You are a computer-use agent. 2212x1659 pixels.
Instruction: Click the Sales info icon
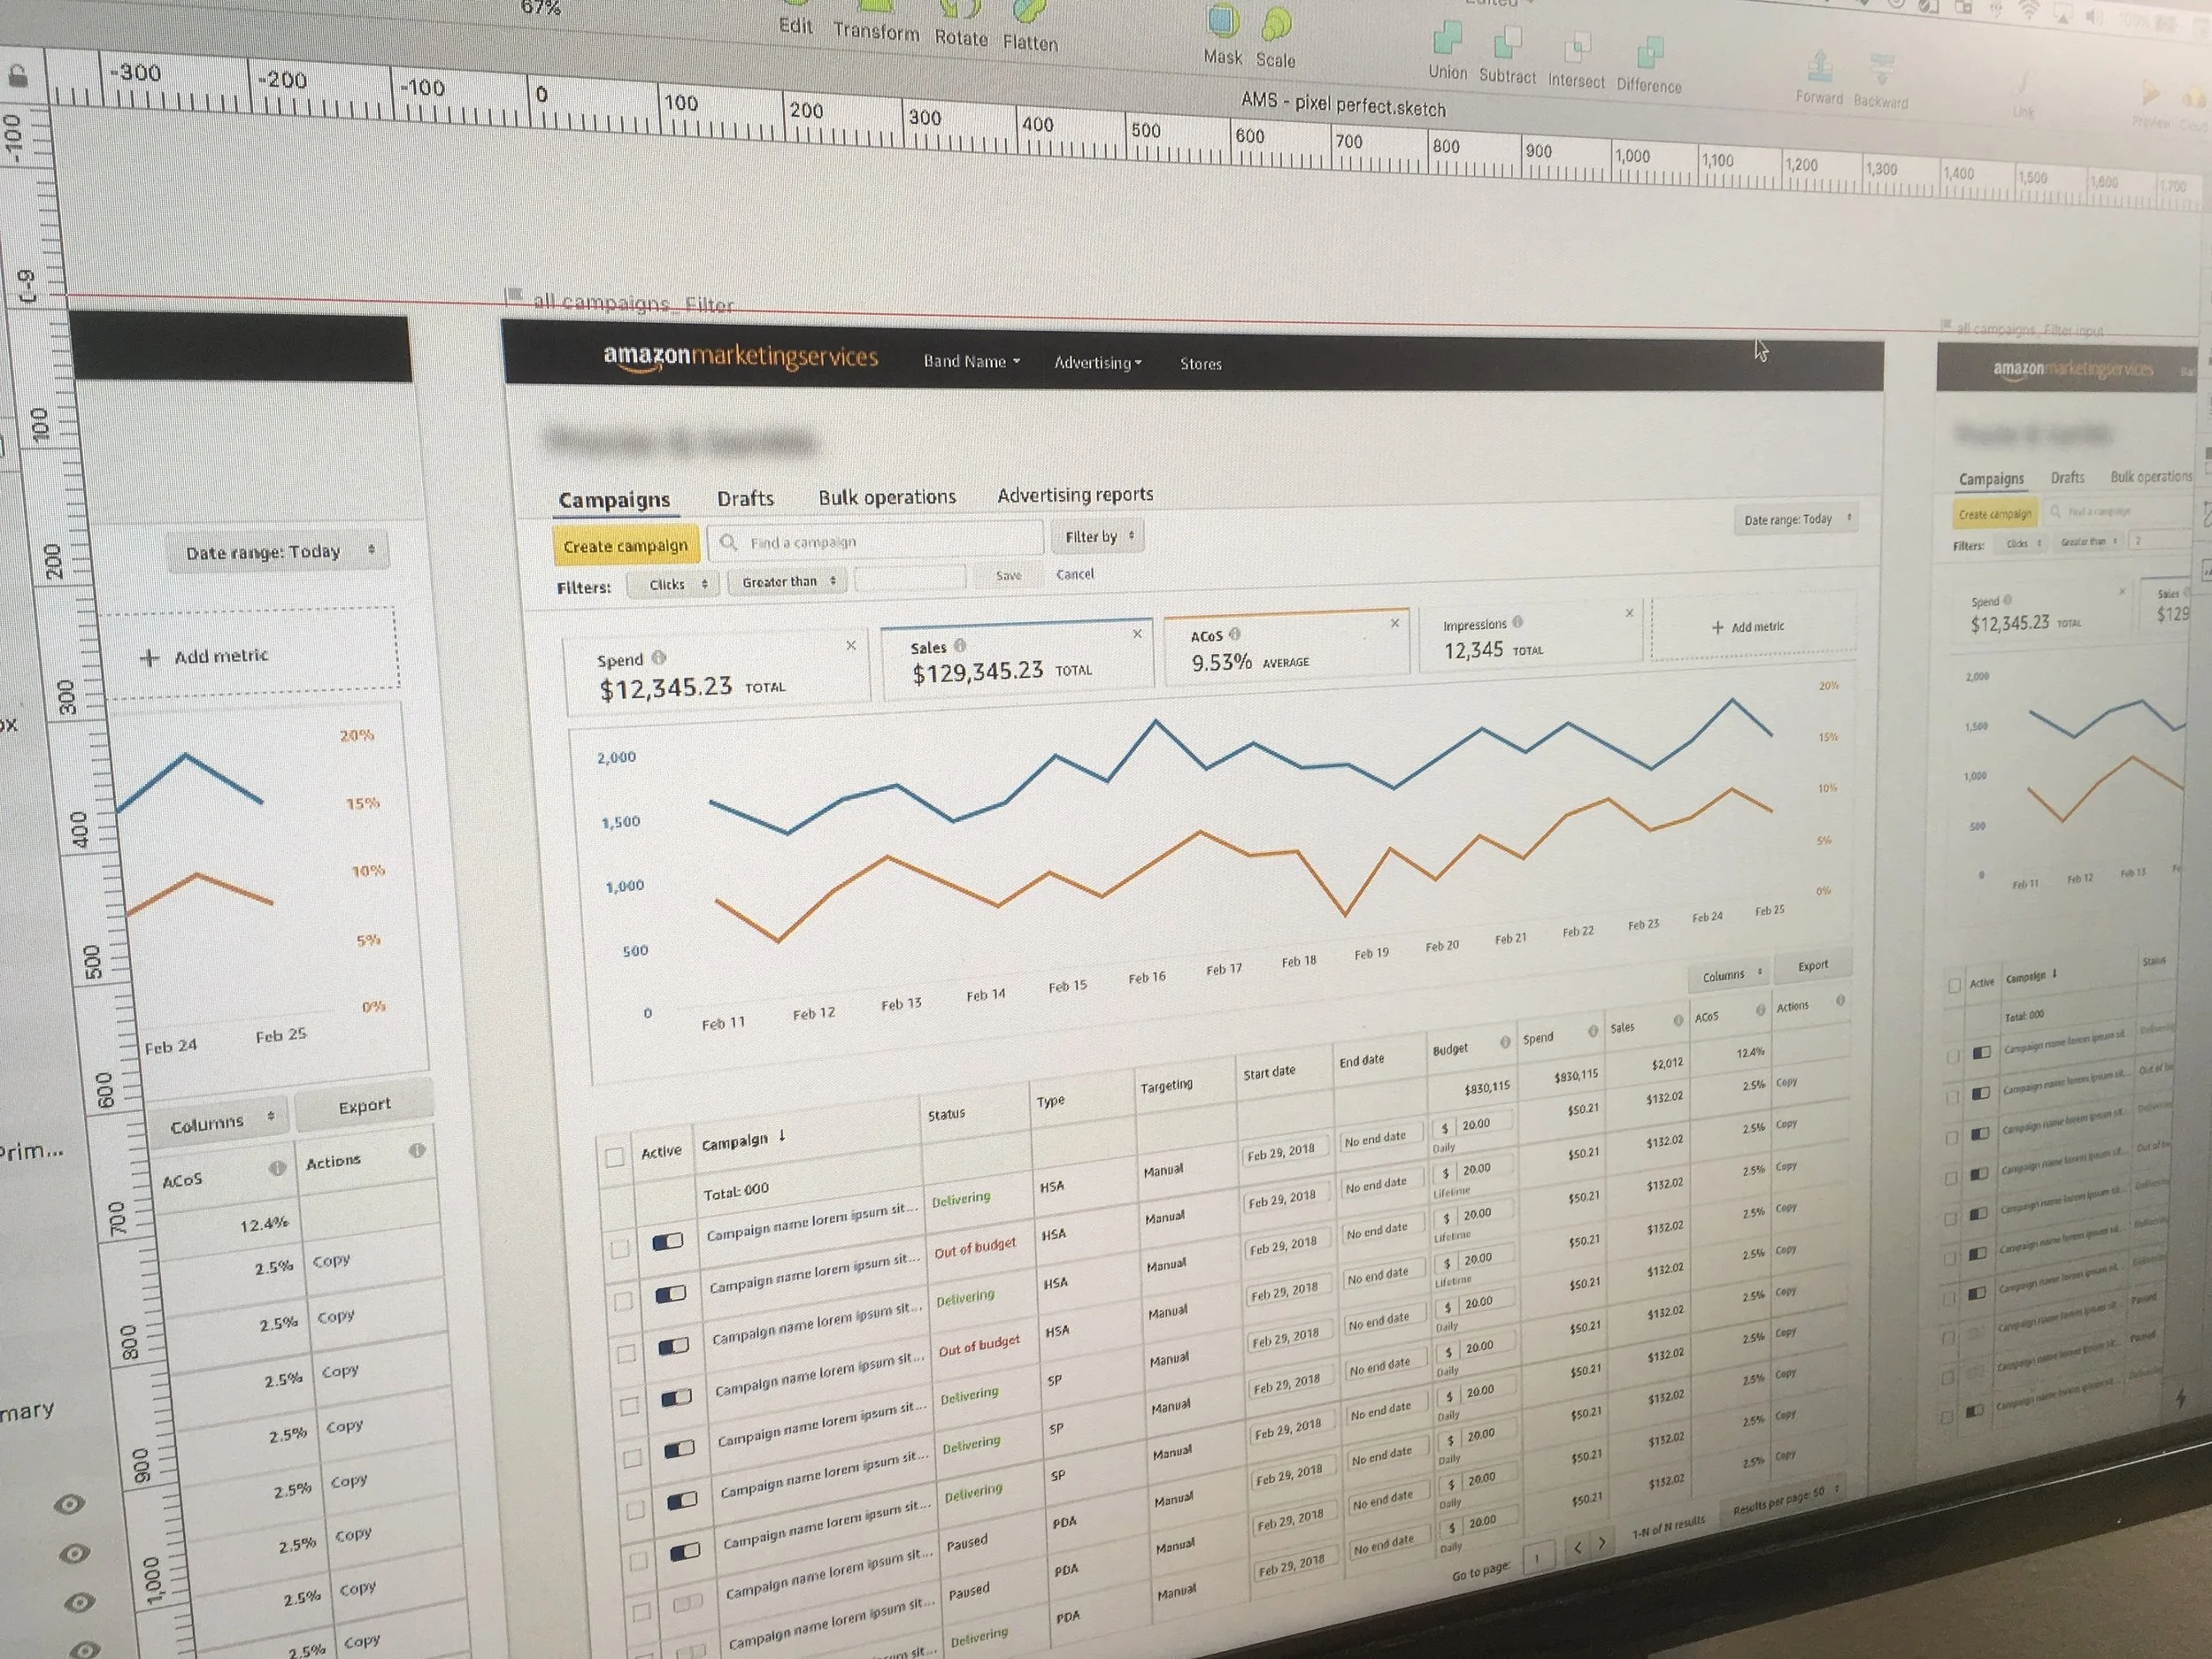[959, 646]
